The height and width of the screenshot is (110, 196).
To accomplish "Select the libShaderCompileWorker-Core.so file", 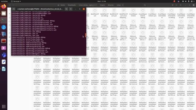I will pyautogui.click(x=143, y=58).
